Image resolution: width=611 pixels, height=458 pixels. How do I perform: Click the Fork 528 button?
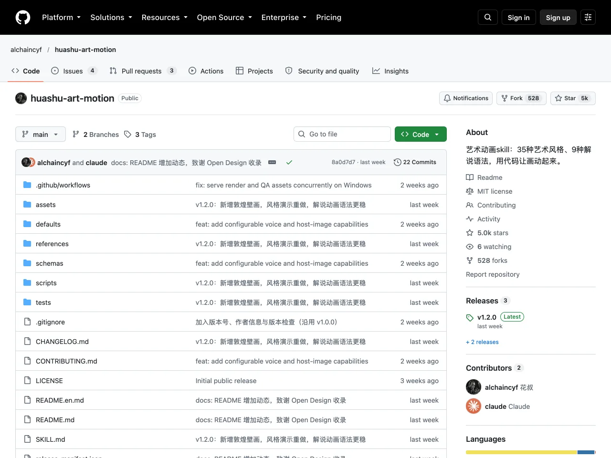point(521,98)
